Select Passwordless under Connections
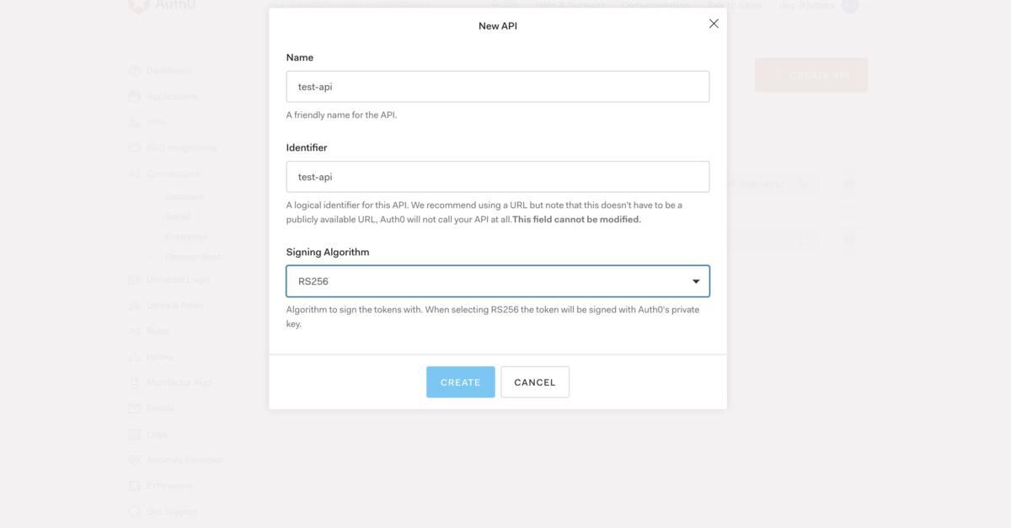Viewport: 1011px width, 528px height. pos(193,256)
